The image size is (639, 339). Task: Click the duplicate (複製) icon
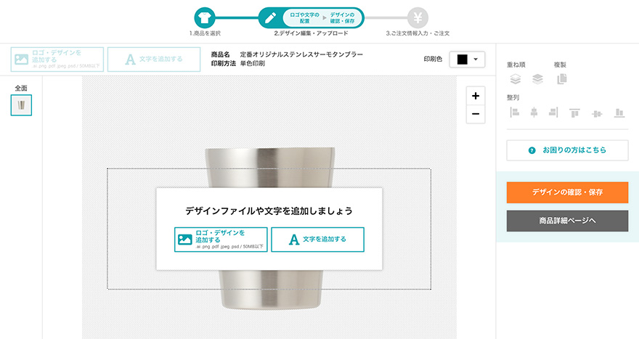(x=561, y=78)
